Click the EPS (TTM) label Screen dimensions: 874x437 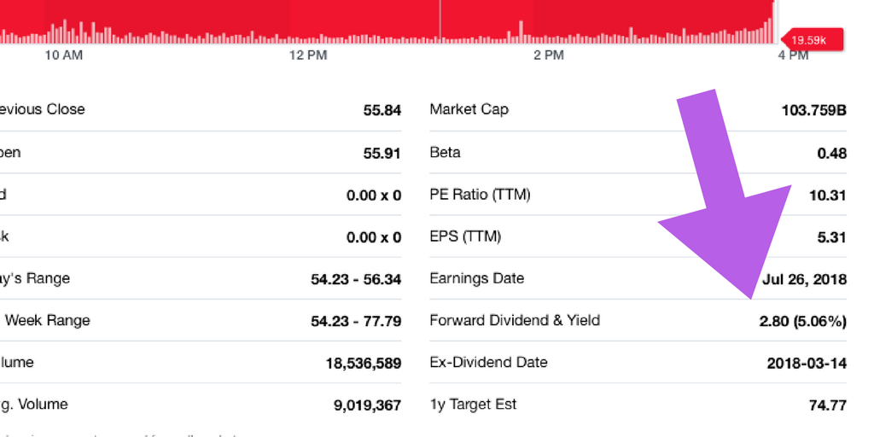465,237
